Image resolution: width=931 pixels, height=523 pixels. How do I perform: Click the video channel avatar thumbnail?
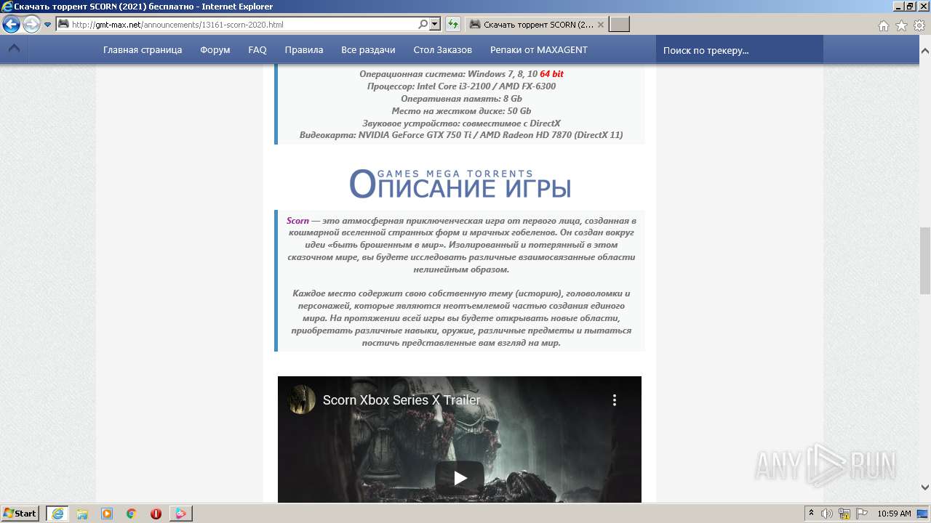[x=302, y=400]
